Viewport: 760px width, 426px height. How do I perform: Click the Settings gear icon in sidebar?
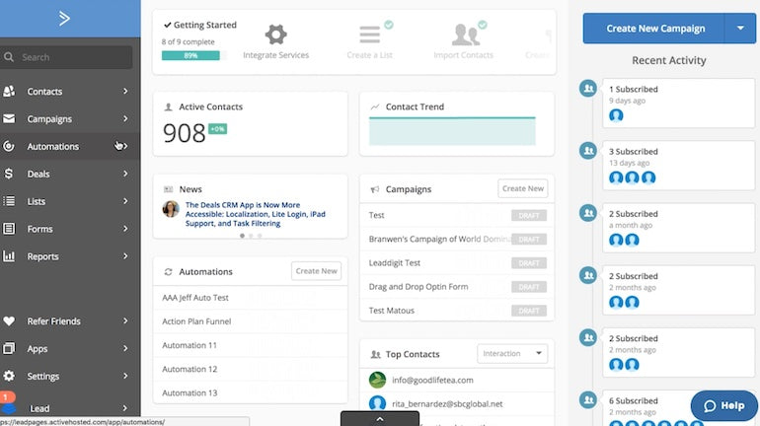pyautogui.click(x=9, y=376)
